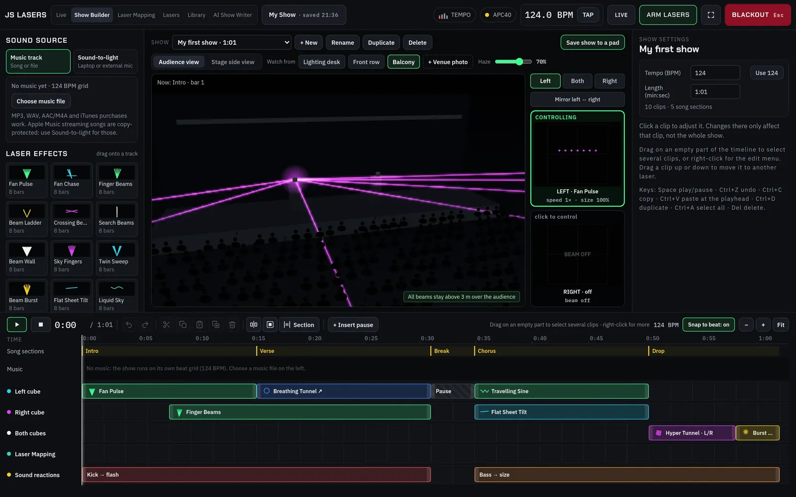Image resolution: width=796 pixels, height=497 pixels.
Task: Click the redo arrow icon
Action: point(145,325)
